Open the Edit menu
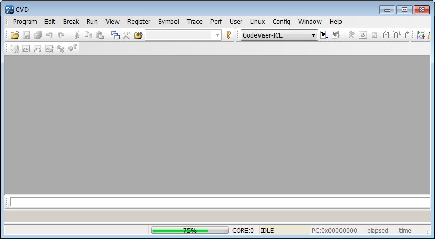The width and height of the screenshot is (435, 239). click(x=50, y=21)
